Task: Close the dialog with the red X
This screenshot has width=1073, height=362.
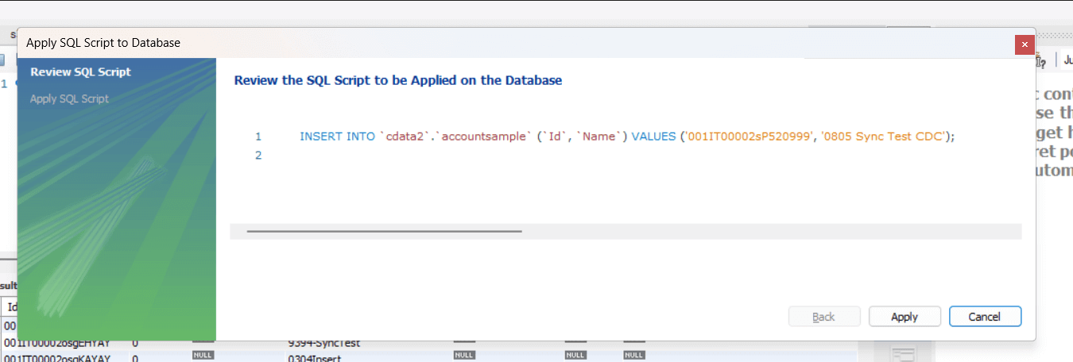Action: click(1025, 45)
